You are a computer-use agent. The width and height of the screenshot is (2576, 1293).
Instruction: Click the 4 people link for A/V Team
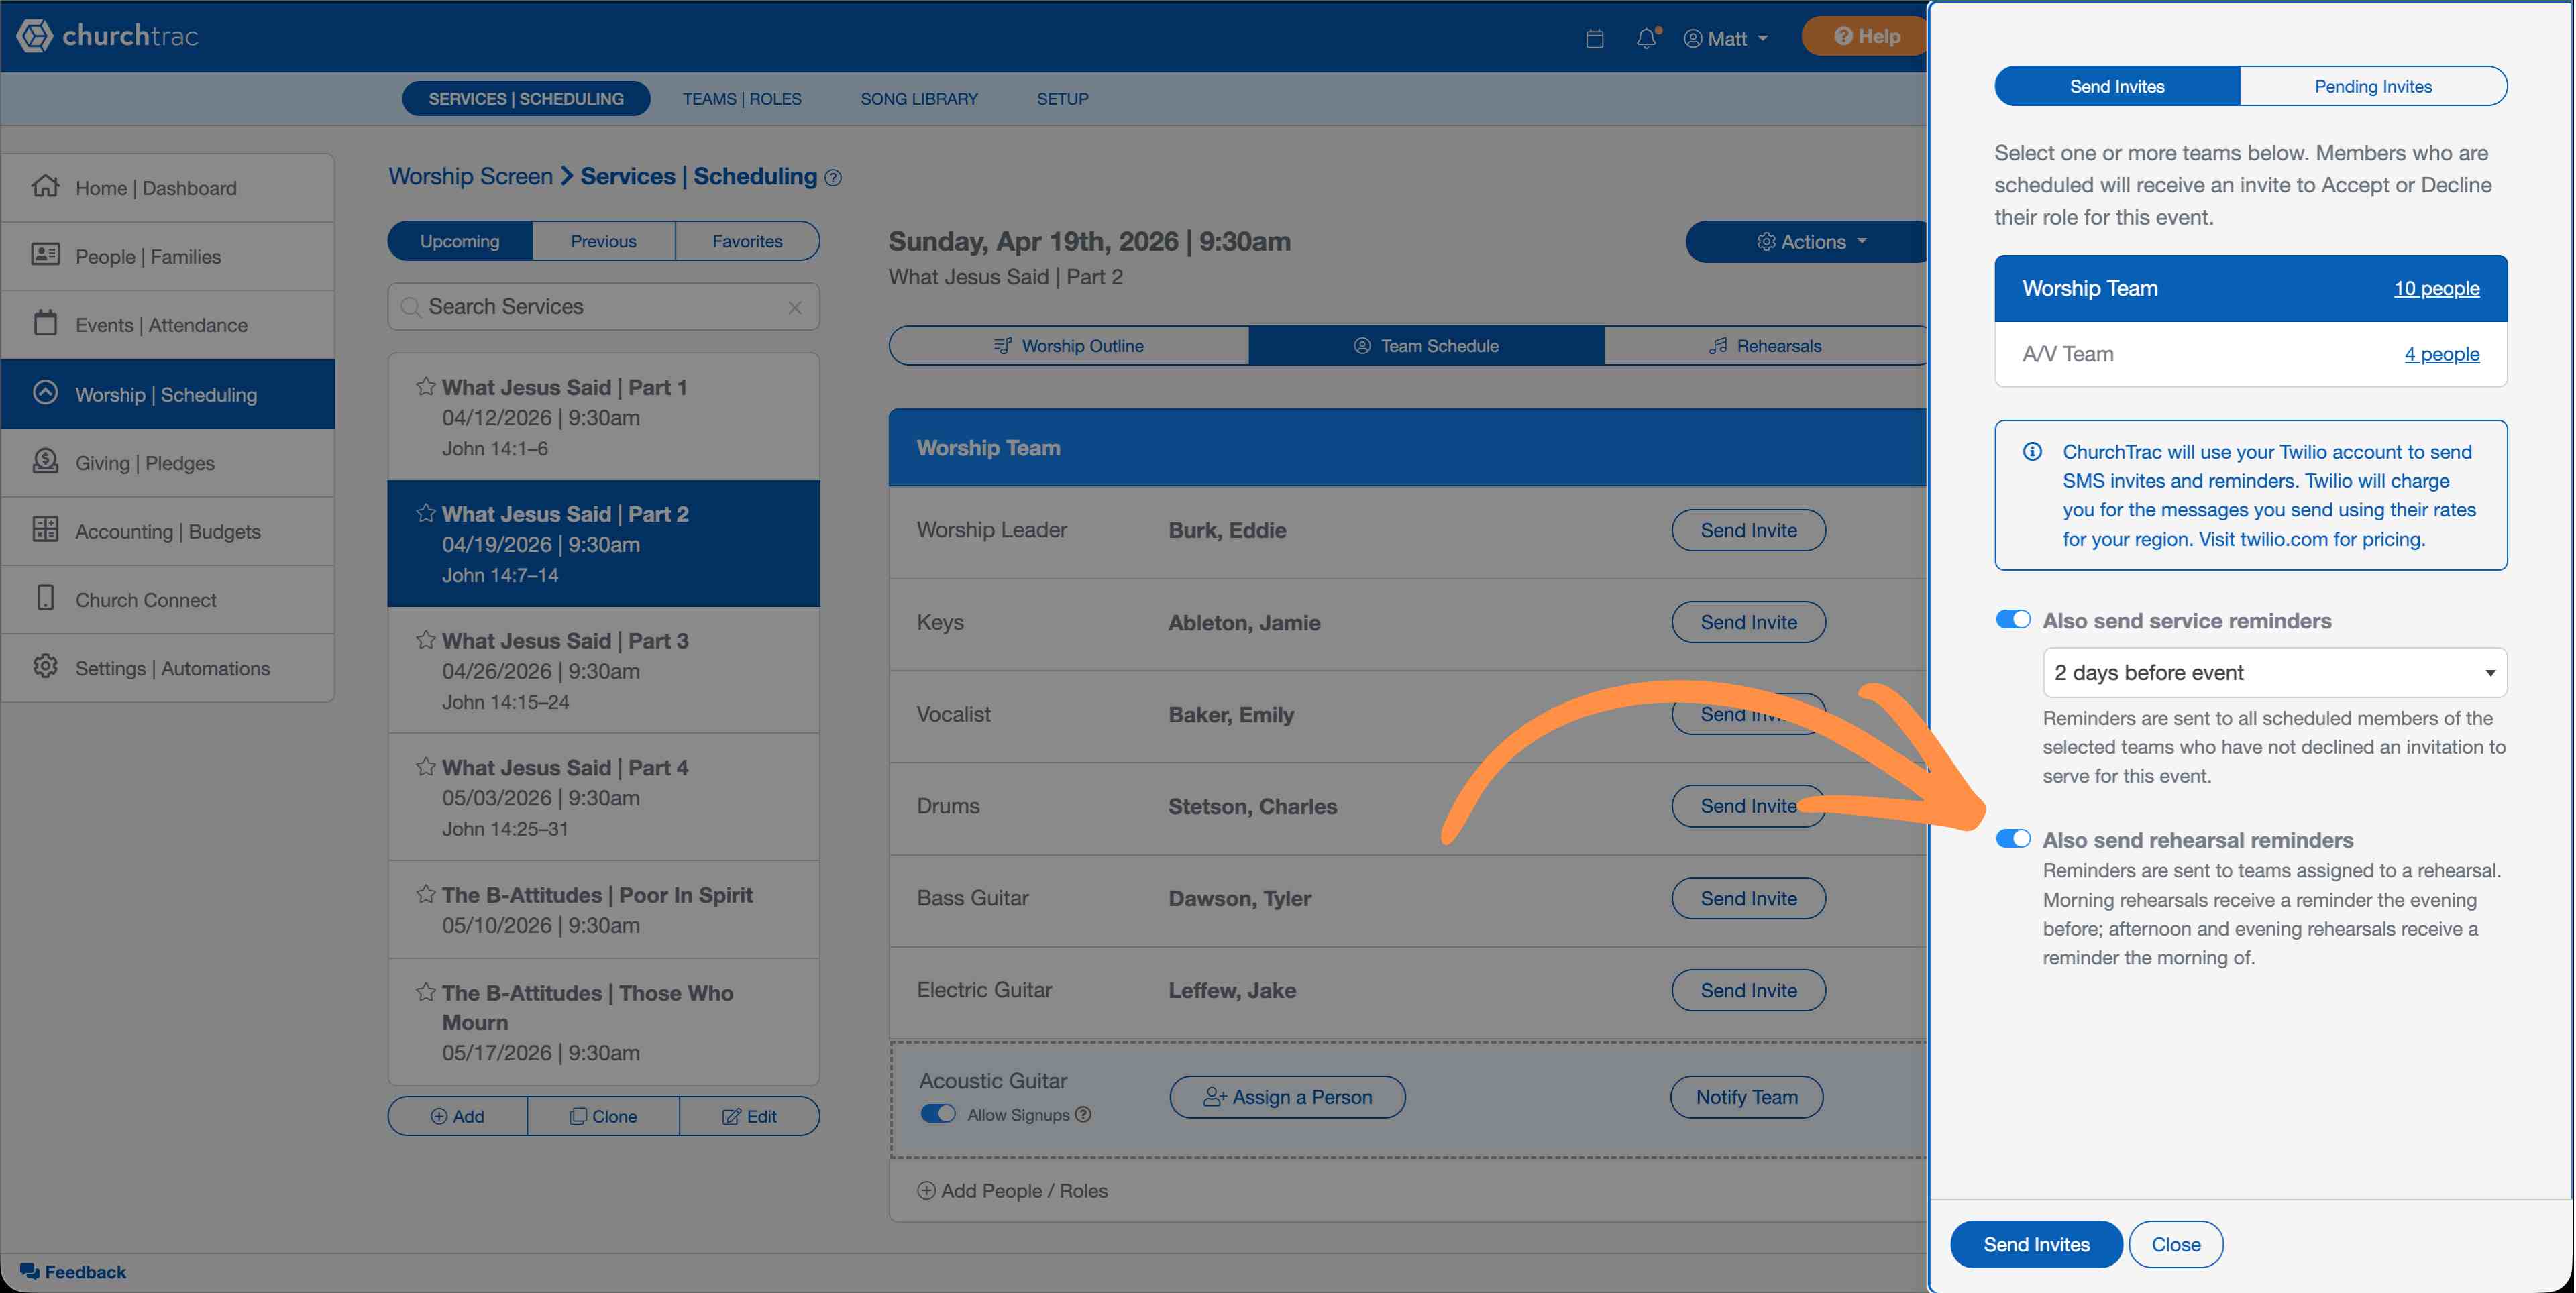tap(2441, 354)
